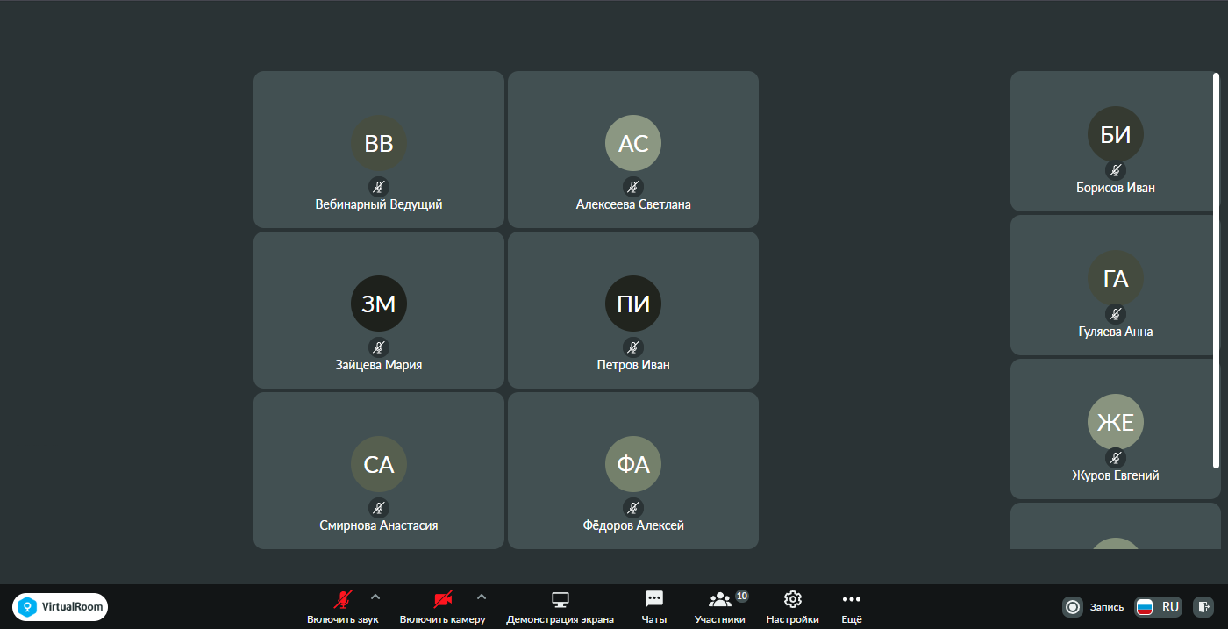Viewport: 1228px width, 629px height.
Task: Leave the meeting with exit icon
Action: tap(1205, 606)
